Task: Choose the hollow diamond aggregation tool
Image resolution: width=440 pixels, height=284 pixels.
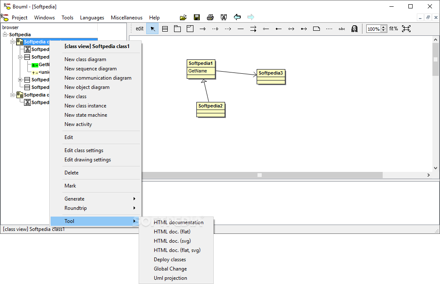Action: pos(266,29)
